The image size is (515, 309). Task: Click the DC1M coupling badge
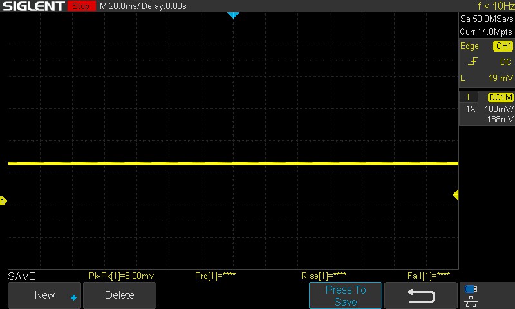pyautogui.click(x=500, y=97)
